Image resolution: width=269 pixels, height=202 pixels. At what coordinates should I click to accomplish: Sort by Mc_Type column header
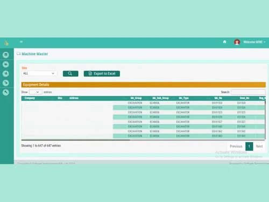pos(183,98)
